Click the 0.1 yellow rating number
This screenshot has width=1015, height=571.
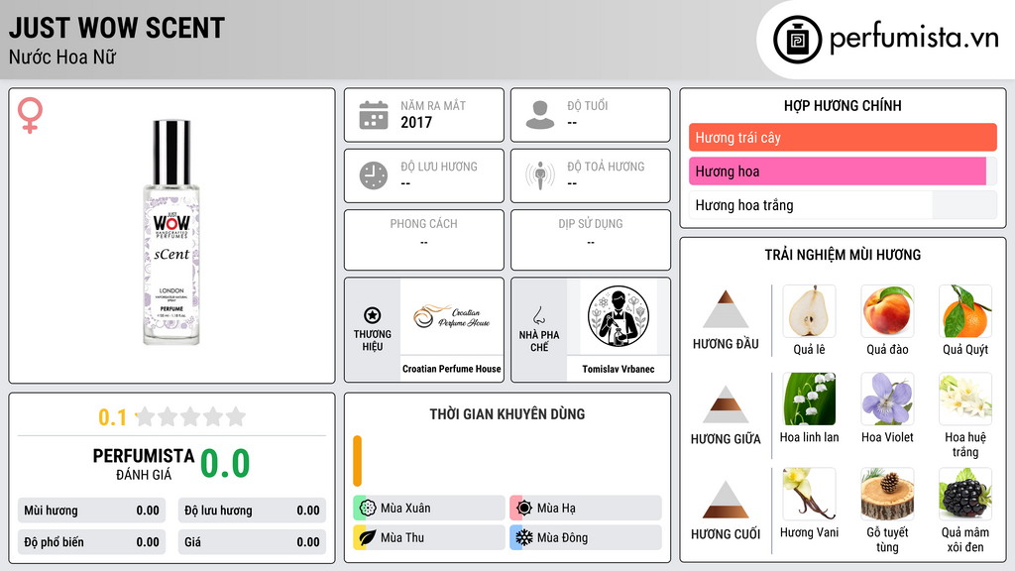[113, 417]
